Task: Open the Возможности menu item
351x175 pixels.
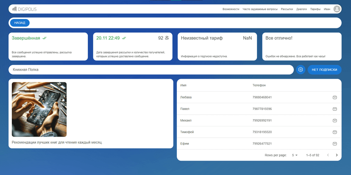Action: [x=231, y=9]
